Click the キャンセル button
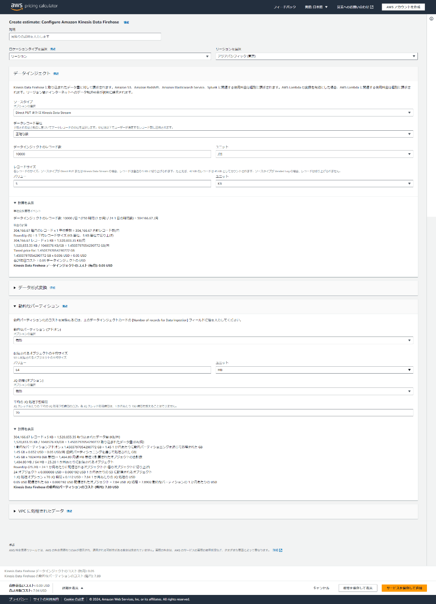This screenshot has width=436, height=604. click(x=321, y=588)
